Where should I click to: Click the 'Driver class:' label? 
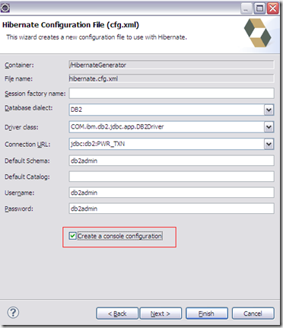pos(21,127)
